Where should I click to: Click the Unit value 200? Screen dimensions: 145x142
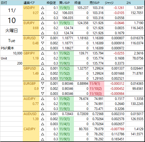(x=12, y=63)
